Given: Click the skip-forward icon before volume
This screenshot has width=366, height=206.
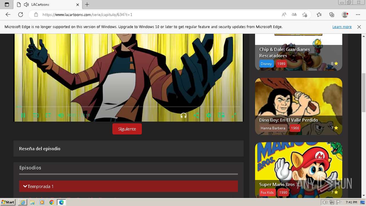Looking at the screenshot, I should (48, 115).
